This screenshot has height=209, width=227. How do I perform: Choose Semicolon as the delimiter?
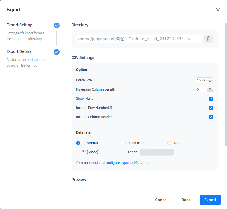click(124, 143)
